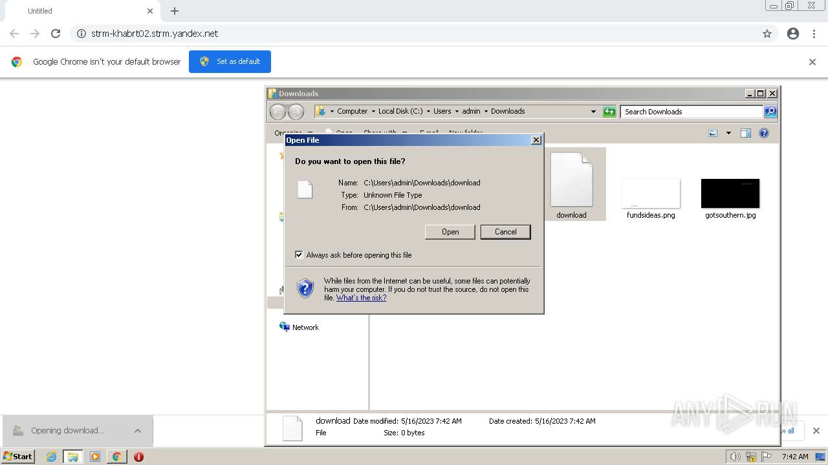Viewport: 828px width, 465px height.
Task: Open the Chrome profile avatar
Action: click(x=793, y=34)
